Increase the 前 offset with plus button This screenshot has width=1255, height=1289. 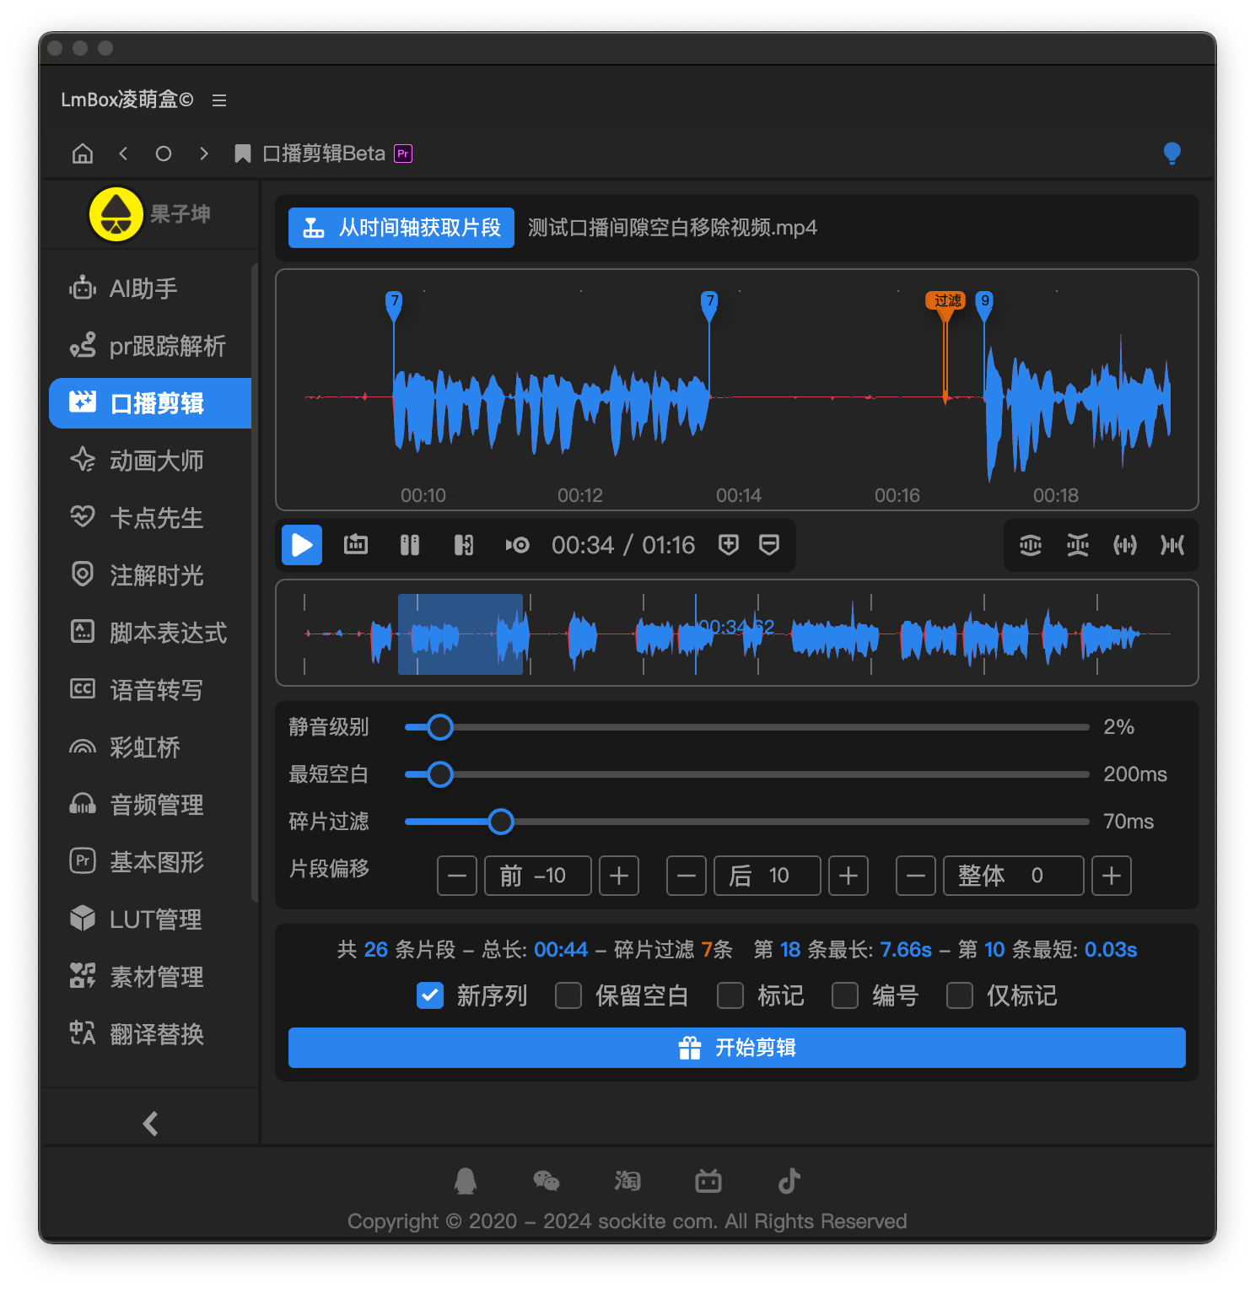click(619, 876)
